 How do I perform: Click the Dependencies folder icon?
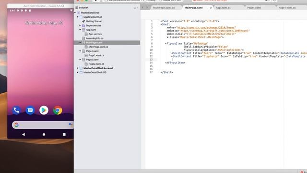83,25
